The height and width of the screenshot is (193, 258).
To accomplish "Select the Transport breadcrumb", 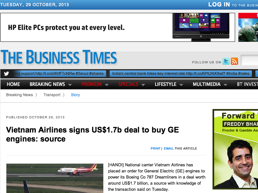I will click(52, 95).
